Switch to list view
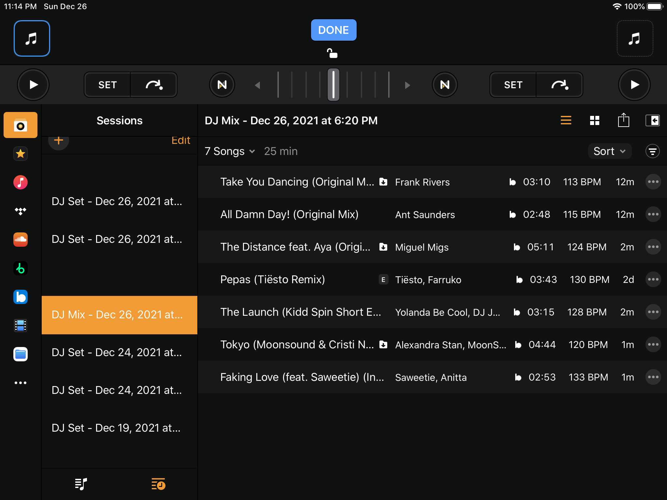The height and width of the screenshot is (500, 667). [566, 120]
